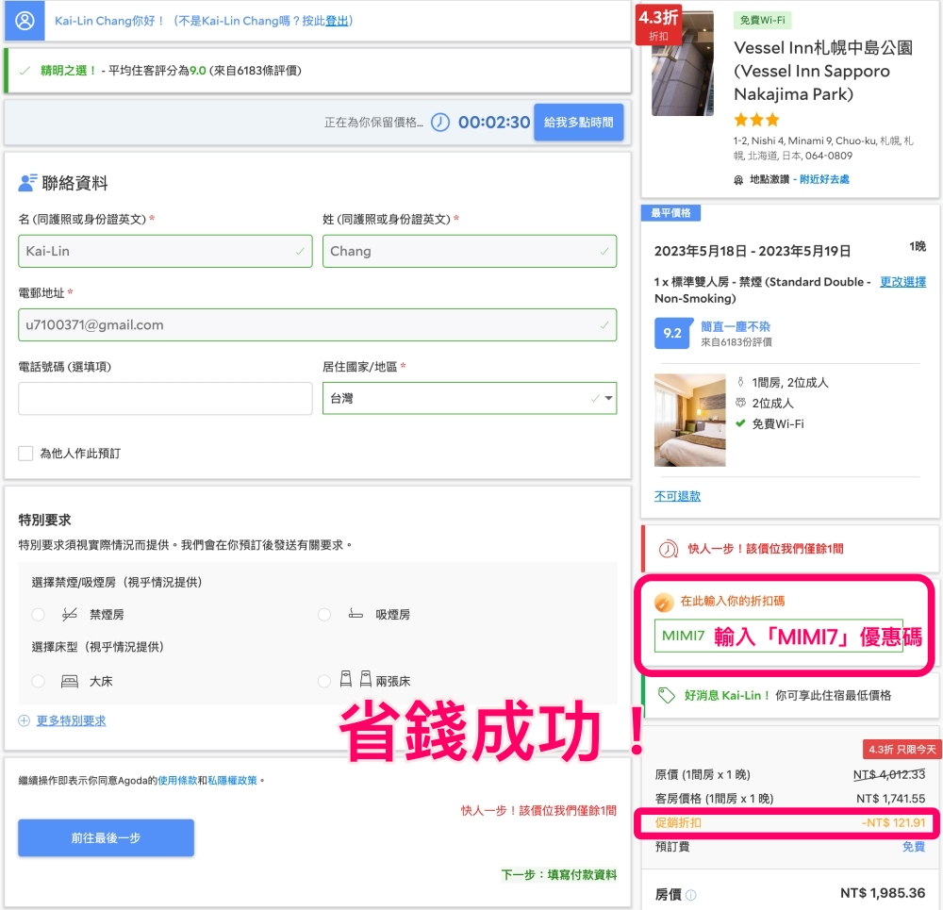Click the empty phone number field
943x910 pixels.
click(165, 398)
